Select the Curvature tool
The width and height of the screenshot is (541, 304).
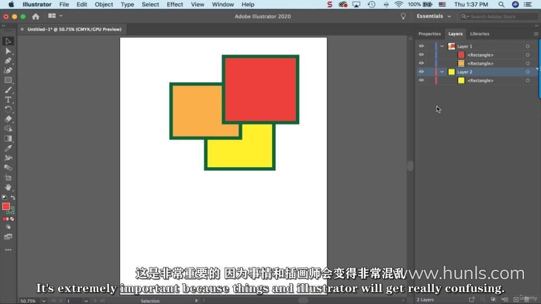8,70
